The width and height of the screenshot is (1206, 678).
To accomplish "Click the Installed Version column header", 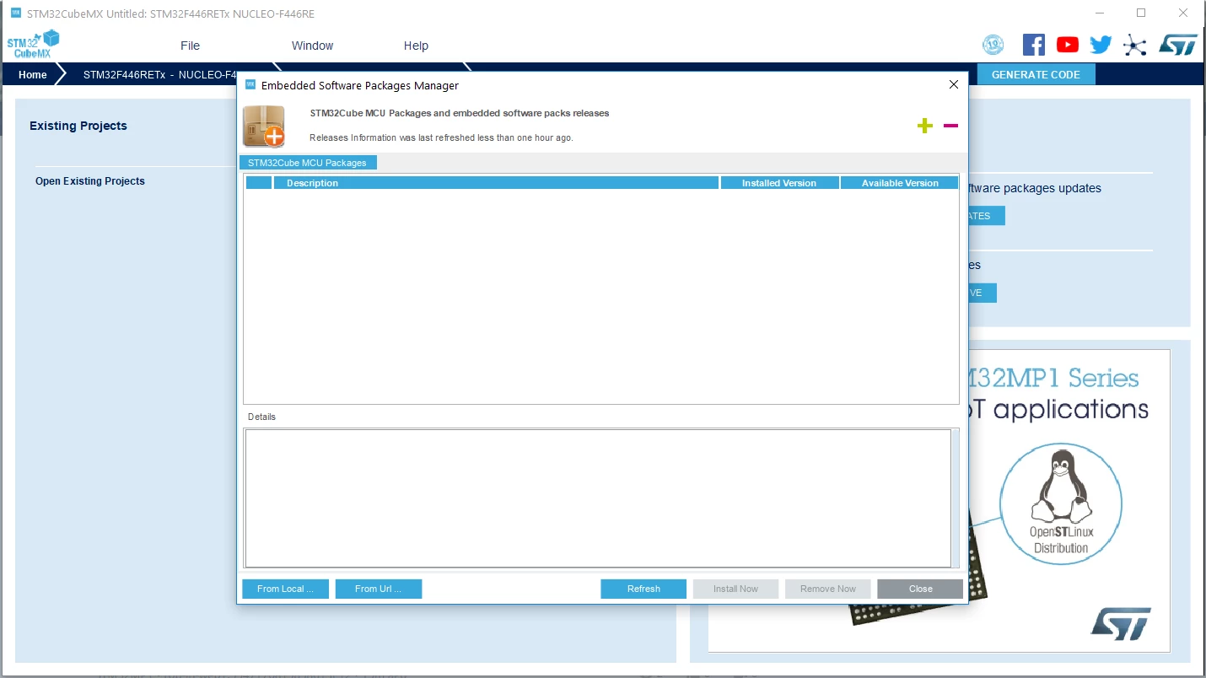I will point(779,183).
